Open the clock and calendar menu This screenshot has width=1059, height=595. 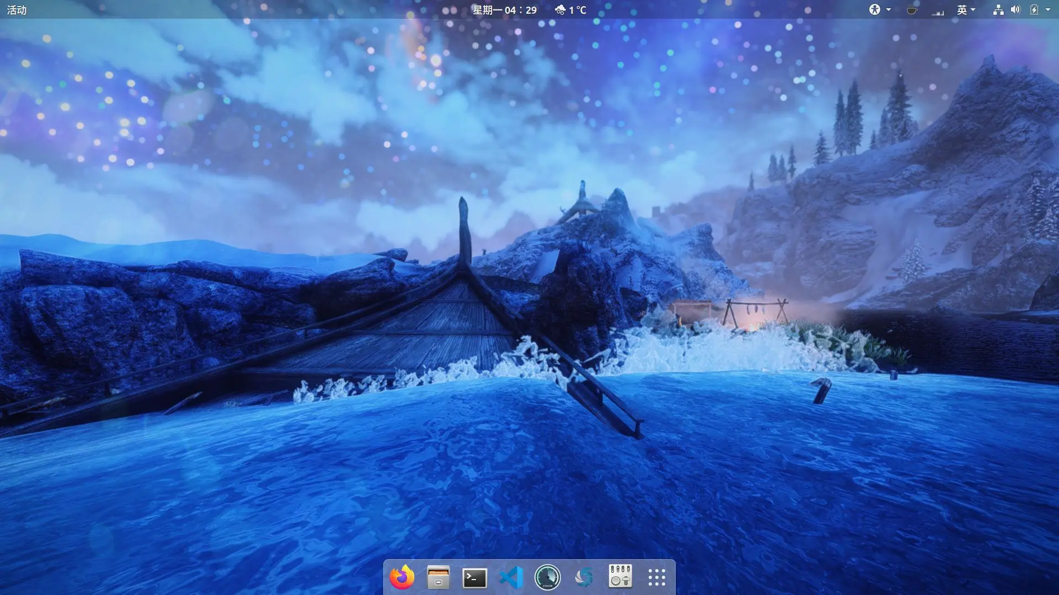tap(504, 10)
